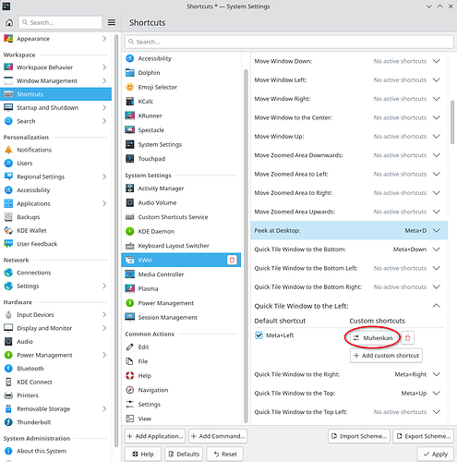Click the KRunner icon in the applications list
457x462 pixels.
130,115
